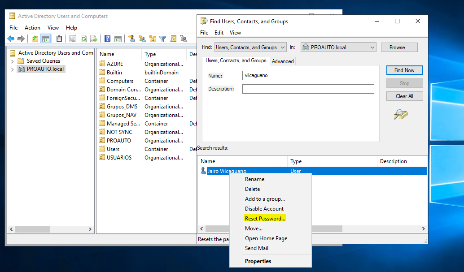The image size is (464, 272).
Task: Open the Find type dropdown
Action: [250, 47]
